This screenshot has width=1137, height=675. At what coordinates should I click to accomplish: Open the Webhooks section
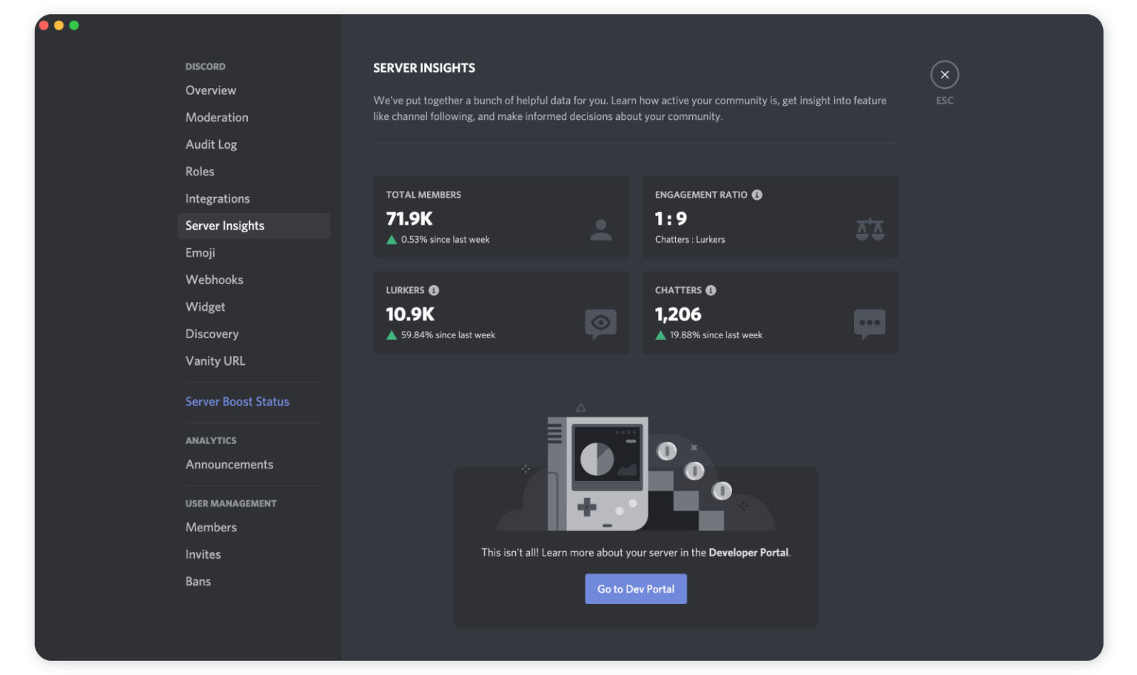pos(214,279)
